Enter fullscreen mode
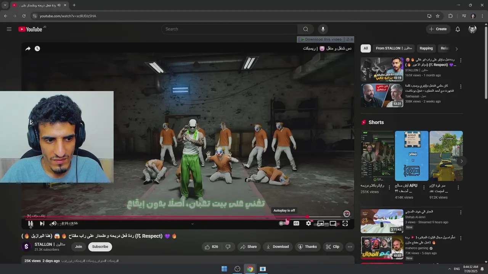The width and height of the screenshot is (488, 274). pos(345,223)
